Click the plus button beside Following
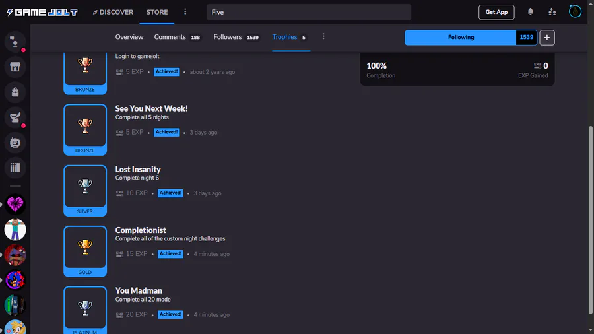This screenshot has width=594, height=334. click(547, 38)
